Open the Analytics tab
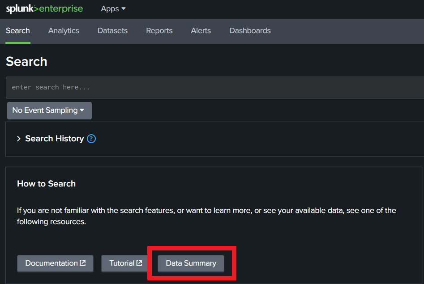The image size is (424, 284). [64, 31]
